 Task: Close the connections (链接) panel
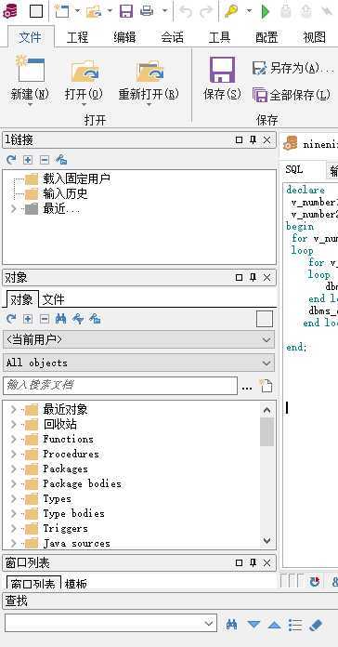click(267, 140)
